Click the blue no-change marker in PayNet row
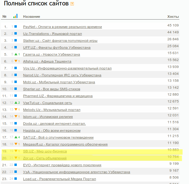Screen dimensions: 189x184 (x=16, y=26)
